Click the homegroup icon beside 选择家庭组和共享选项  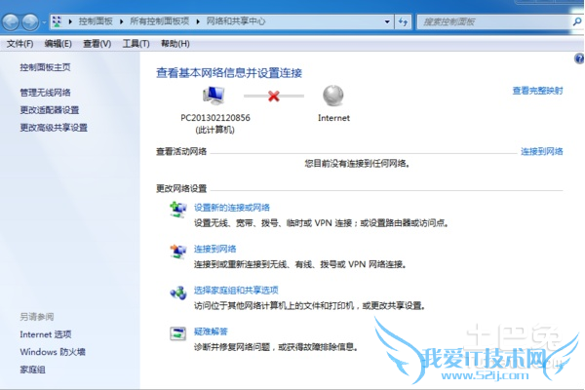tap(178, 292)
